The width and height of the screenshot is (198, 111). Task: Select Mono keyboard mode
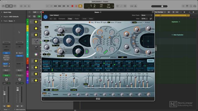[x=96, y=22]
